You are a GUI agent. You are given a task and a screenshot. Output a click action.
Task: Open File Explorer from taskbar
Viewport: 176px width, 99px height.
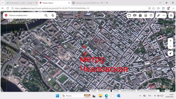tap(100, 96)
